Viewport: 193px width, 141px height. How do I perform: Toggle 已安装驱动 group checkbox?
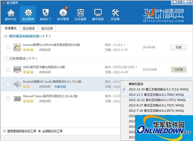pos(5,58)
